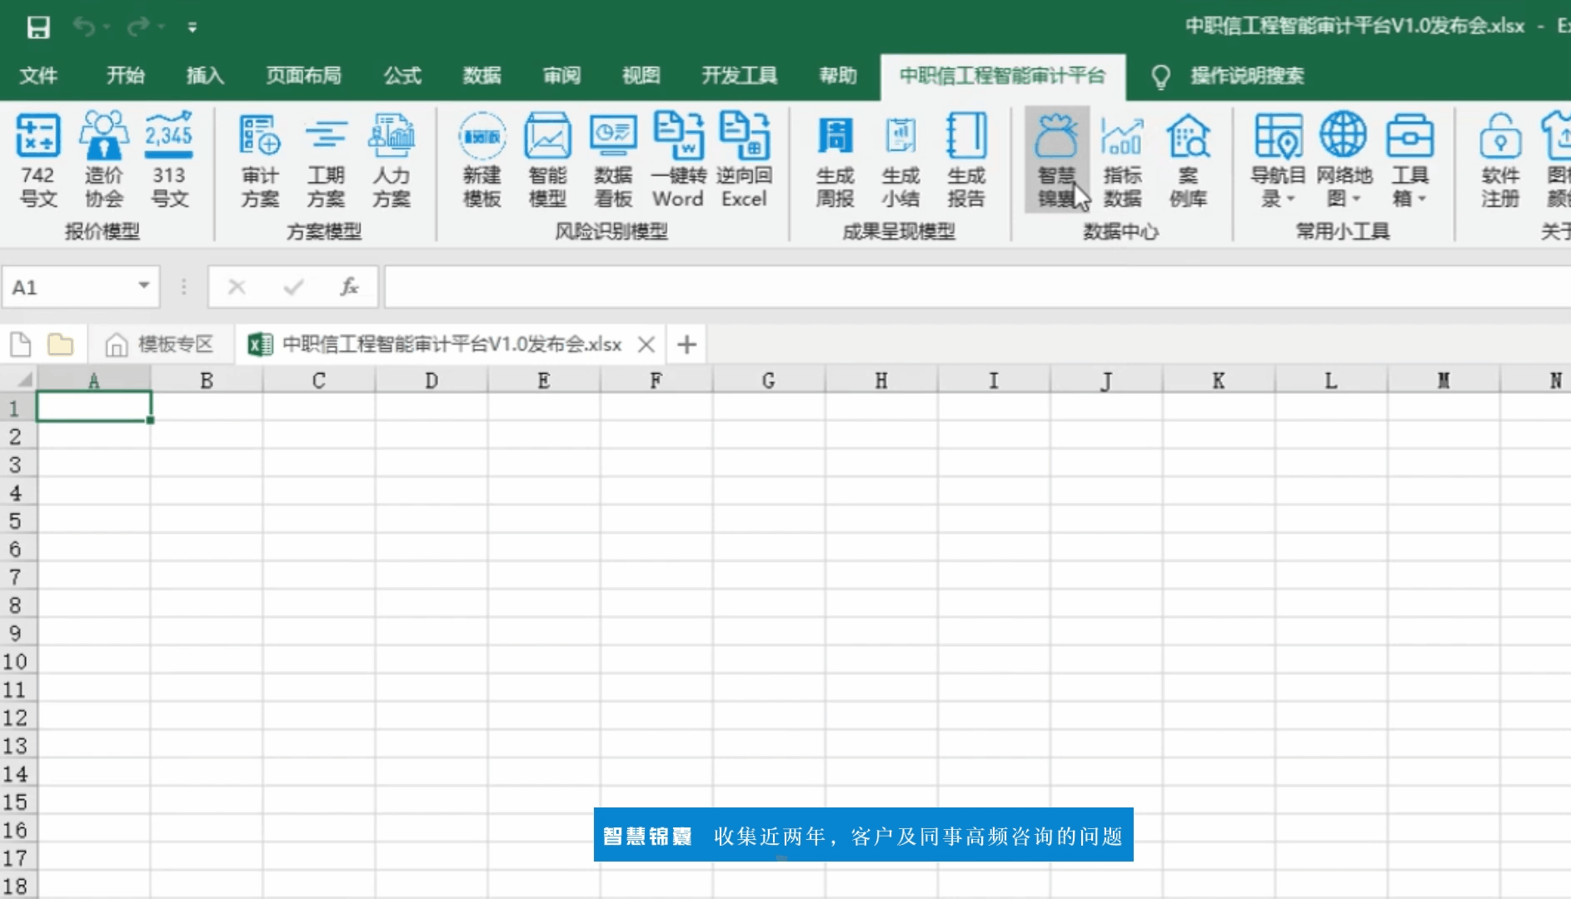Viewport: 1571px width, 899px height.
Task: Click the 742号文 pricing model icon
Action: (x=38, y=158)
